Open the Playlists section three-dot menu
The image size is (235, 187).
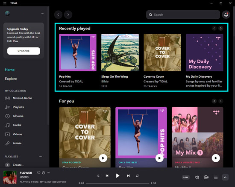(x=41, y=157)
